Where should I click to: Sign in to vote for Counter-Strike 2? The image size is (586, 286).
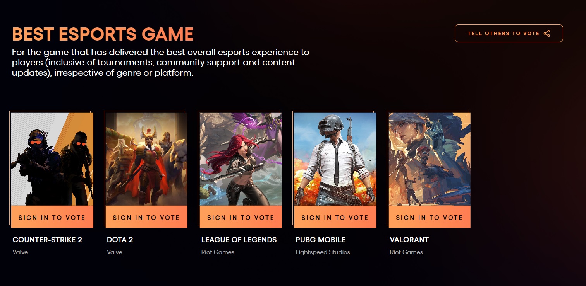coord(52,217)
